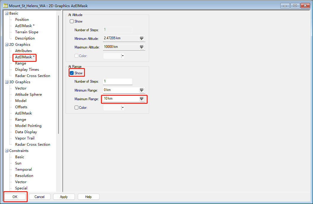Enable the At Range Color checkbox
This screenshot has width=313, height=204.
(76, 108)
